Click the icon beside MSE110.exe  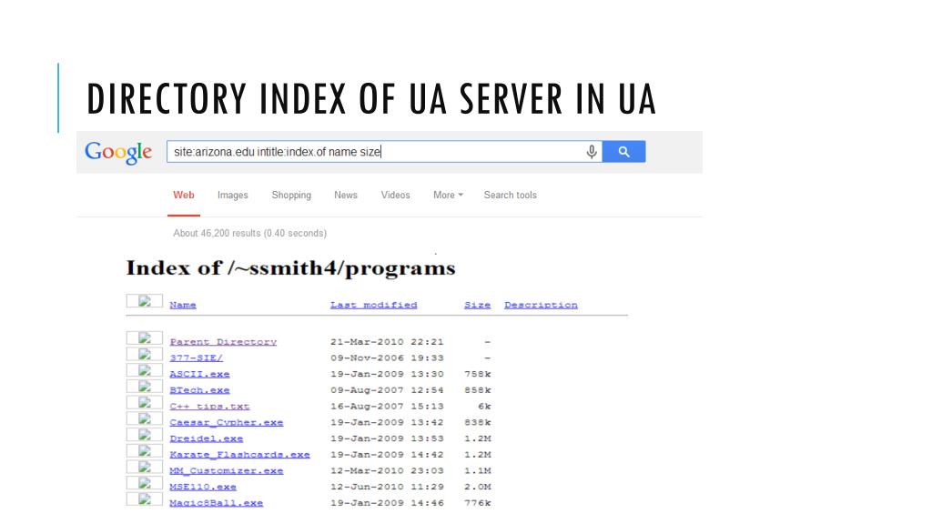145,482
